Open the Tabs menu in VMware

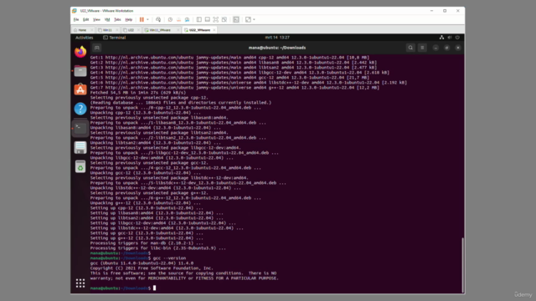click(117, 19)
